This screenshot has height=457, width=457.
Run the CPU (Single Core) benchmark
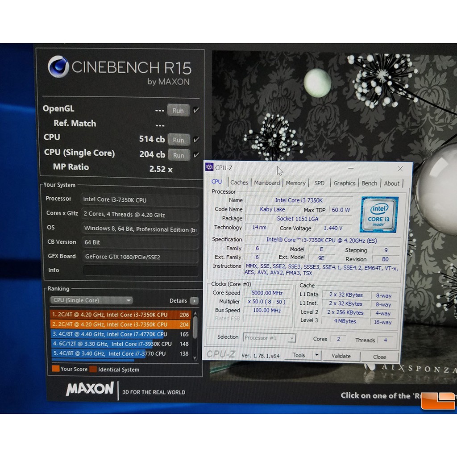(179, 155)
